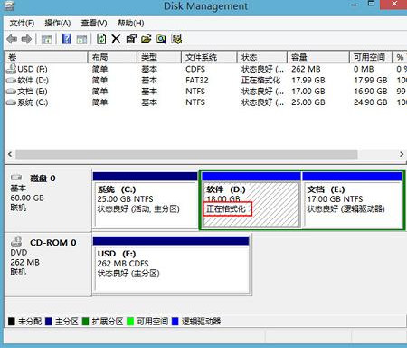Select the USD (F:) 262 MB CDFS block

click(171, 265)
